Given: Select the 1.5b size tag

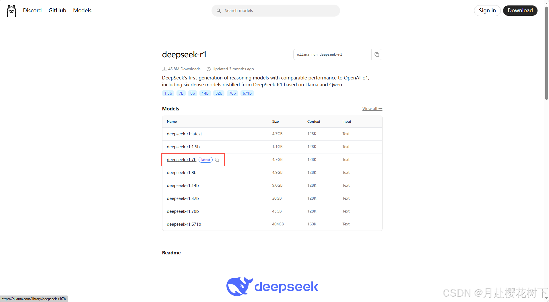Looking at the screenshot, I should coord(168,93).
